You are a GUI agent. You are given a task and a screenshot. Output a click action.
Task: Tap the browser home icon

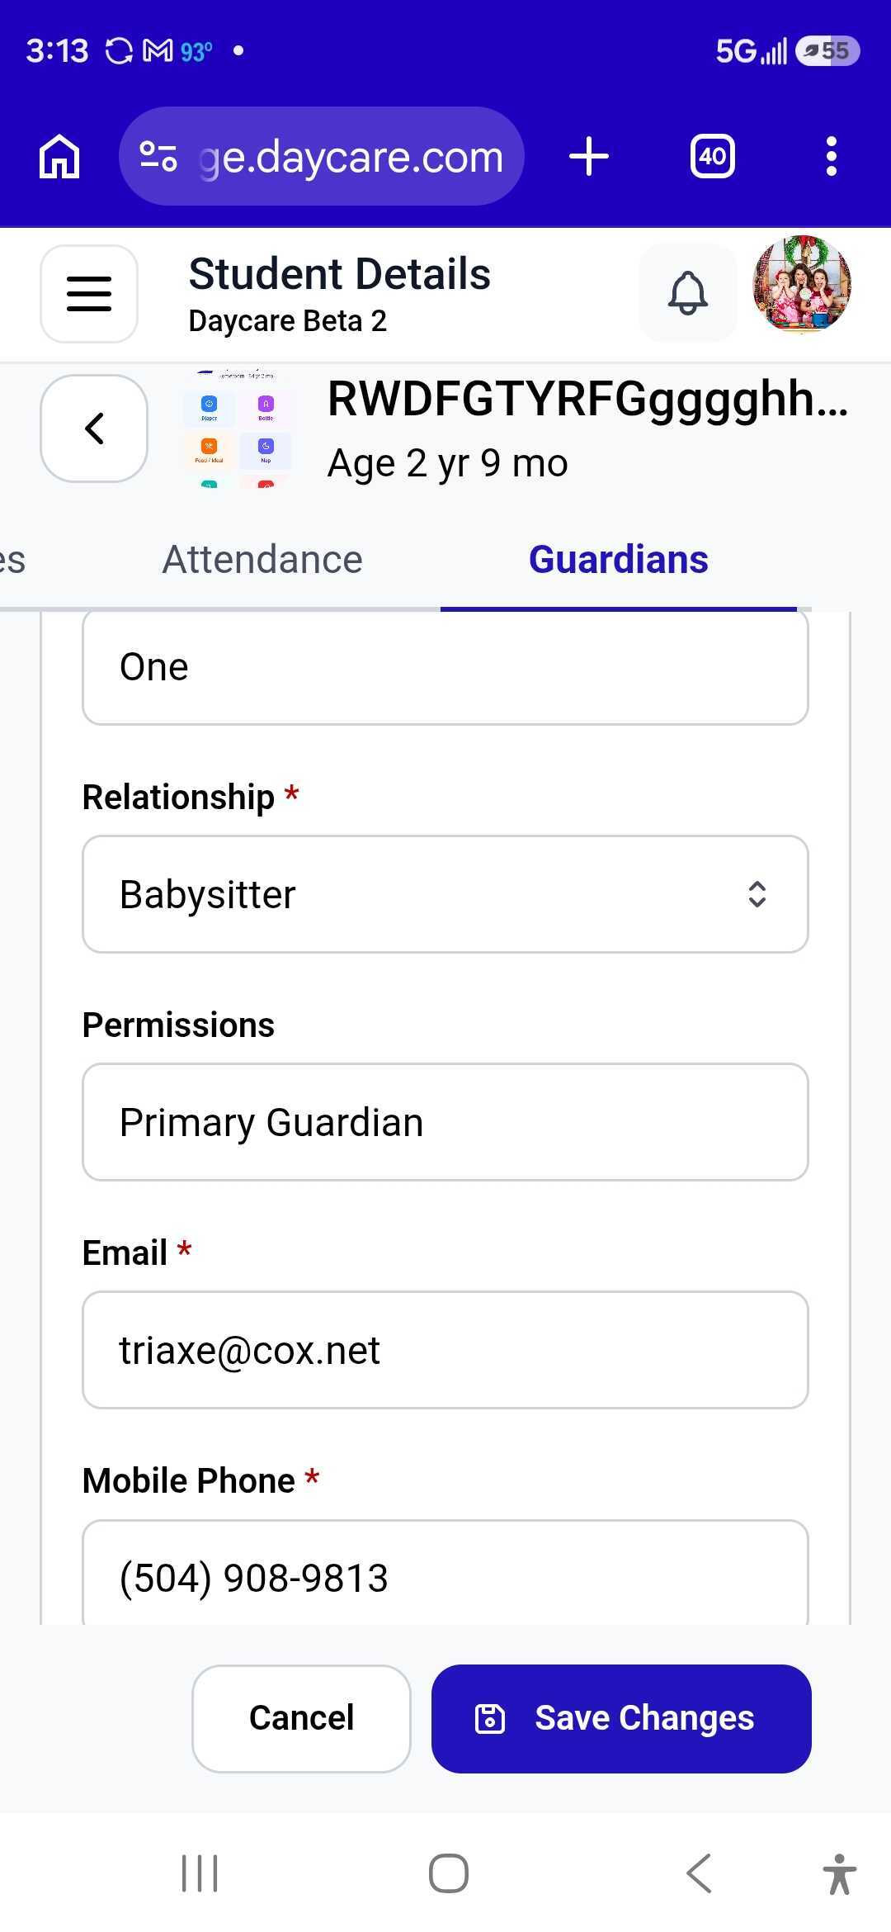click(x=59, y=156)
